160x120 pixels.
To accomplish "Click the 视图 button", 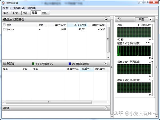I will point(141,19).
